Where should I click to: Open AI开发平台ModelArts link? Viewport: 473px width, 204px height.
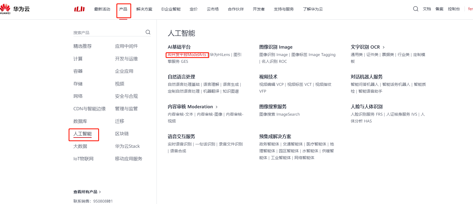pyautogui.click(x=187, y=55)
